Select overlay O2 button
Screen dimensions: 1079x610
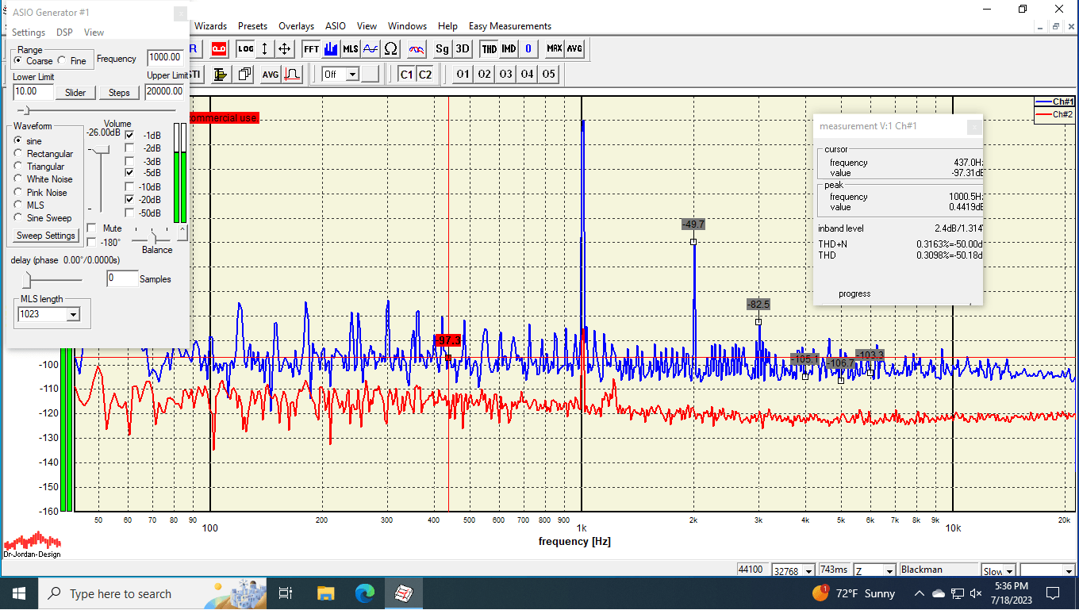pos(484,74)
